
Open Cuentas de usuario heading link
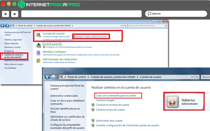tap(54, 34)
